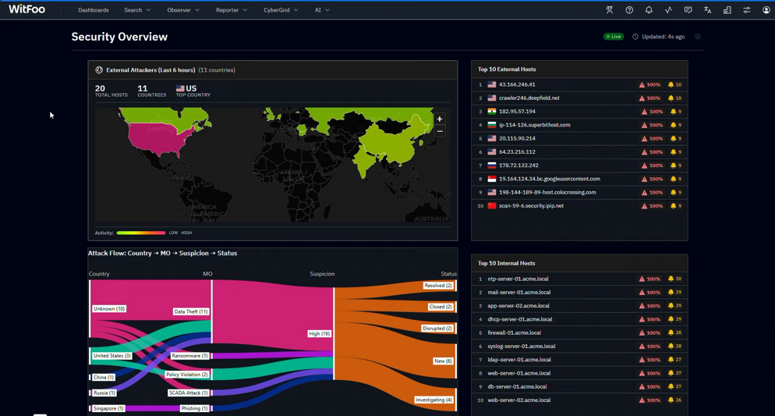Click the US flag beside 43.166.246.41
The image size is (775, 416).
(492, 84)
